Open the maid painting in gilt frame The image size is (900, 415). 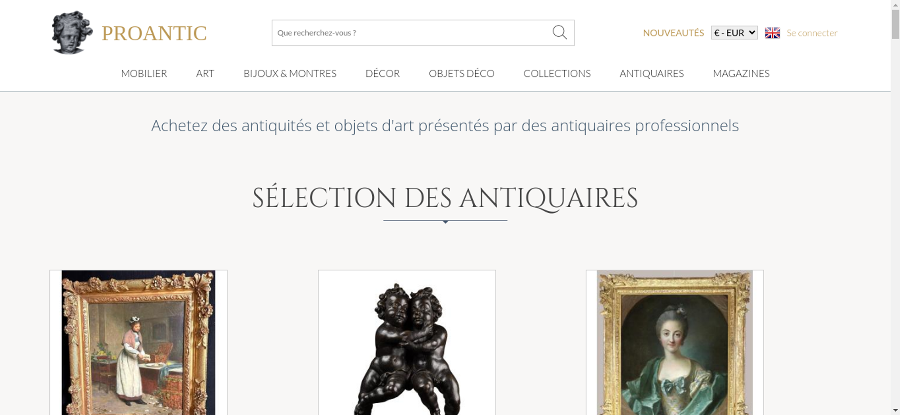point(138,343)
